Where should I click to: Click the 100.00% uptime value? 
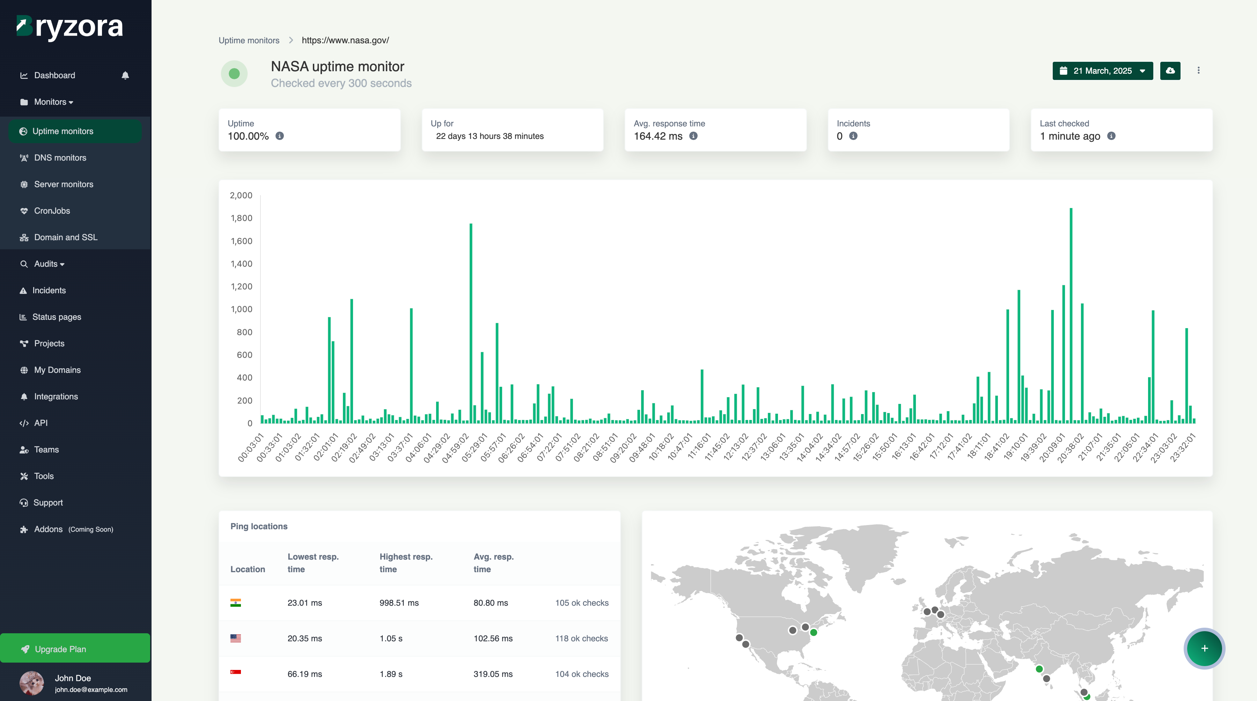click(248, 136)
